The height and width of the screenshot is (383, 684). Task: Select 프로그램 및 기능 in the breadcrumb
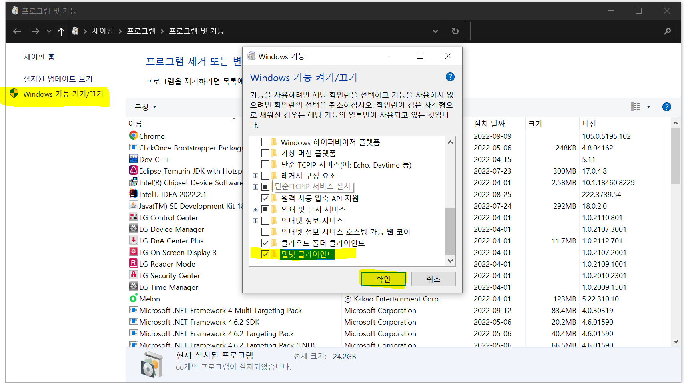[196, 31]
